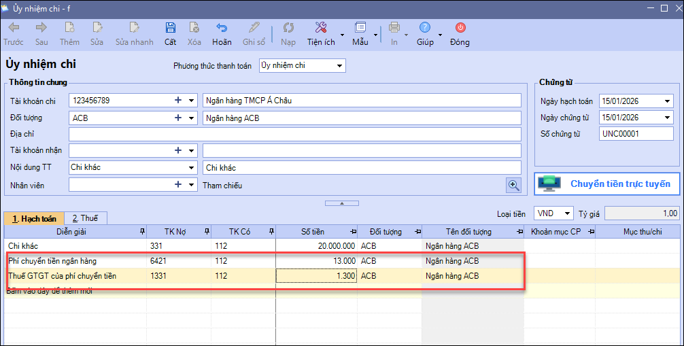Screen dimensions: 684x346
Task: Open the Tiện ích tools icon
Action: pos(321,29)
